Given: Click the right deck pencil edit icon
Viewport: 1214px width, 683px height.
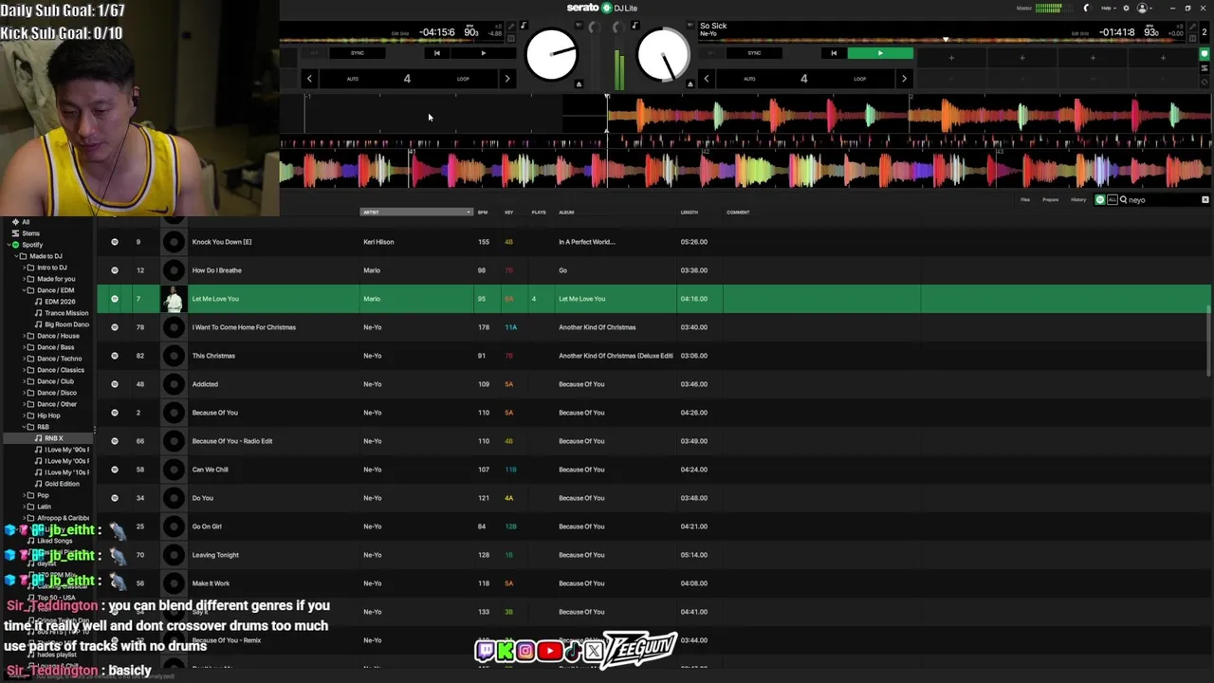Looking at the screenshot, I should pyautogui.click(x=1191, y=26).
